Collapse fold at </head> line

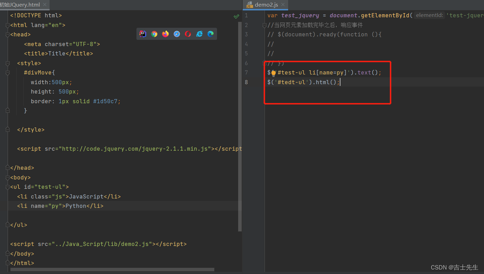click(8, 168)
